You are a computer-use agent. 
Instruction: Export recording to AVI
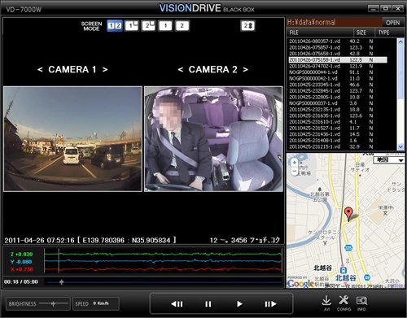tap(326, 303)
